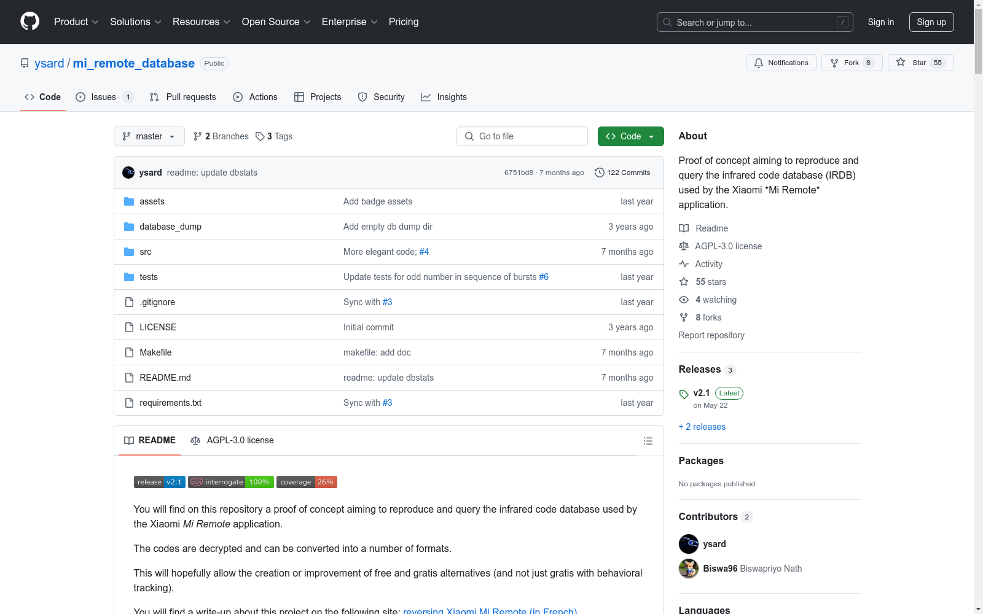Click the src folder icon
Viewport: 983px width, 614px height.
pyautogui.click(x=129, y=252)
